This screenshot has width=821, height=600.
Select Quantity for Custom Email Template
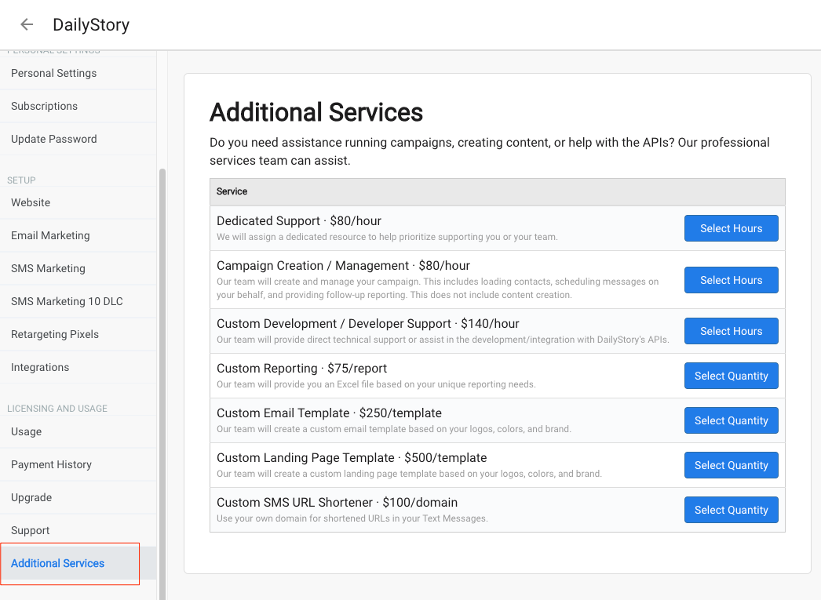click(731, 420)
